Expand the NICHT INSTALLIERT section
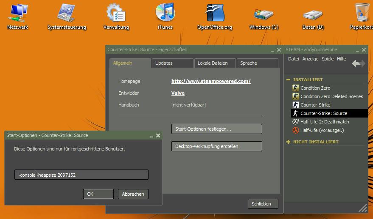This screenshot has height=219, width=373. 288,142
